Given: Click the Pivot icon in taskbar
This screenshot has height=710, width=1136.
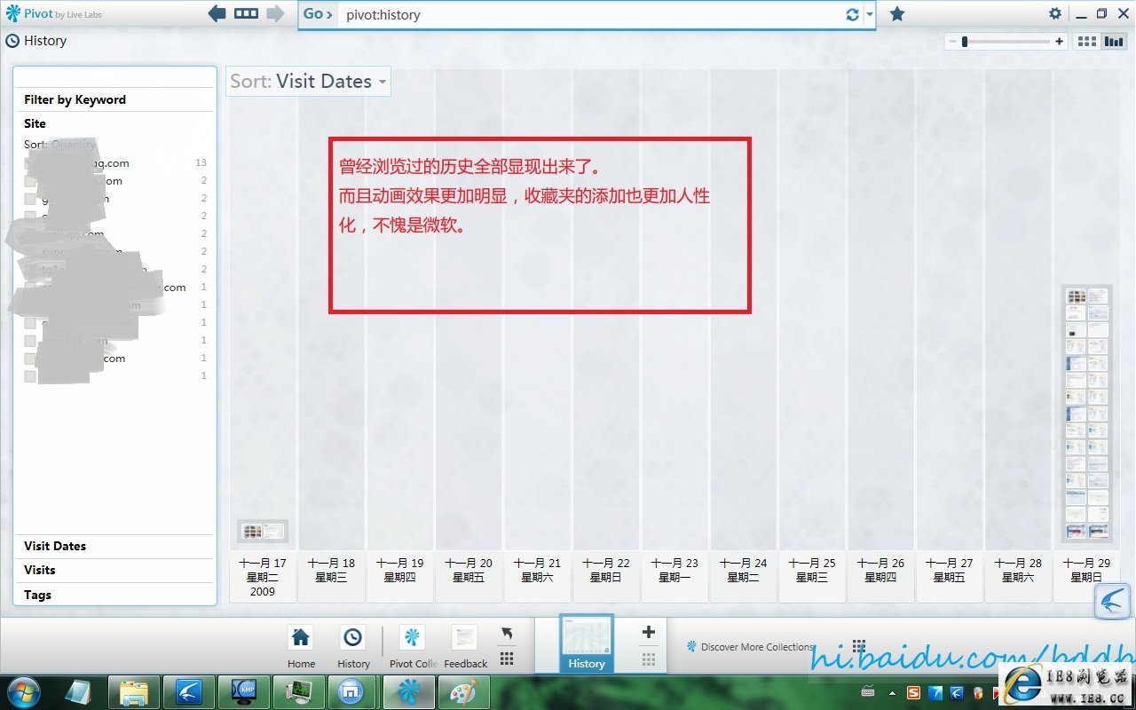Looking at the screenshot, I should [x=408, y=691].
